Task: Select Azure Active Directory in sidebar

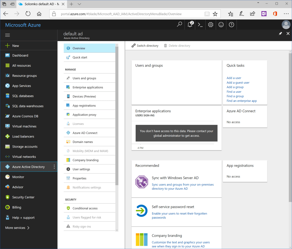Action: (29, 167)
